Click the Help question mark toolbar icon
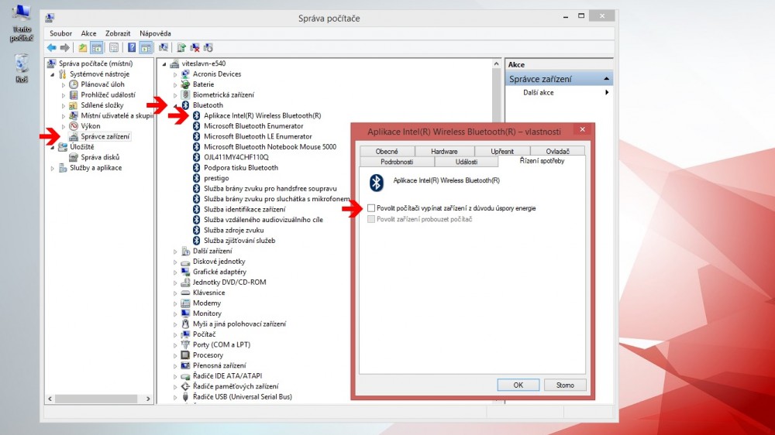This screenshot has height=435, width=775. tap(132, 47)
